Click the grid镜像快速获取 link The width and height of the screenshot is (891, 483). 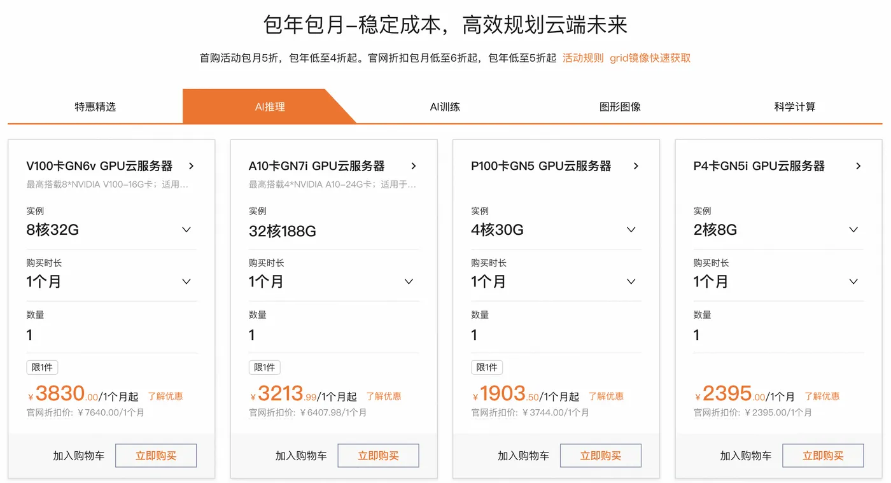click(x=649, y=57)
